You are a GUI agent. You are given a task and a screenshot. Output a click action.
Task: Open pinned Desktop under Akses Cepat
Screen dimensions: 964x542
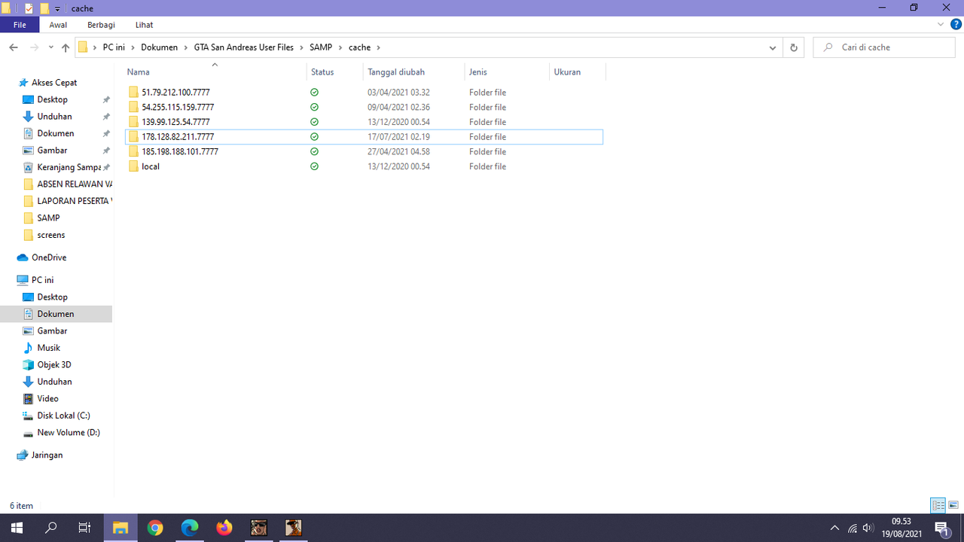coord(52,99)
